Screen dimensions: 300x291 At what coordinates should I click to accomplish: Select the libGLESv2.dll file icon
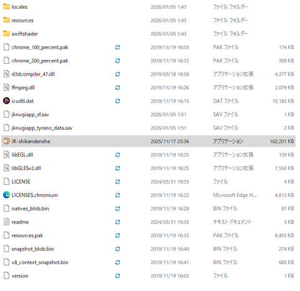[x=6, y=168]
